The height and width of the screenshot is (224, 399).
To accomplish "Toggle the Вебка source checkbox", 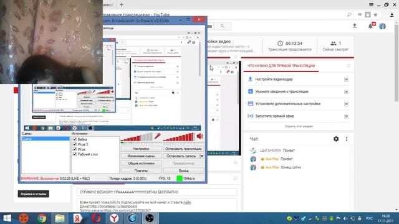I will coord(75,139).
